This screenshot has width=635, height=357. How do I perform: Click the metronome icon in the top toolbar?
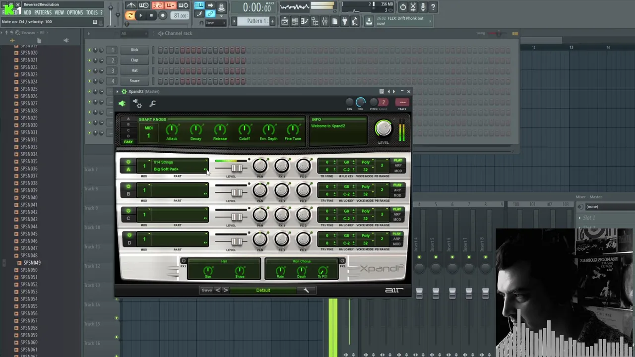tap(131, 6)
